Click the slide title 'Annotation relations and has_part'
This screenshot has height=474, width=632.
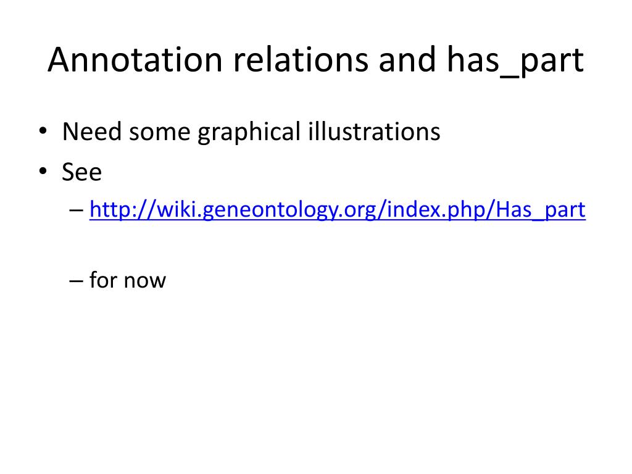click(x=315, y=60)
